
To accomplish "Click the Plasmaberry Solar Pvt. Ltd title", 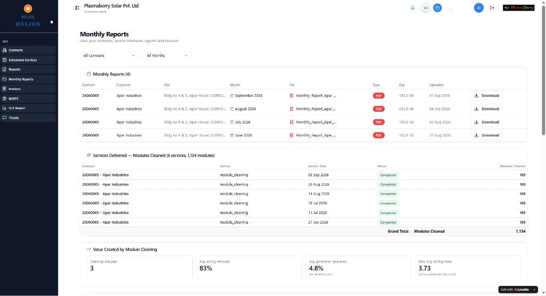I will (111, 6).
